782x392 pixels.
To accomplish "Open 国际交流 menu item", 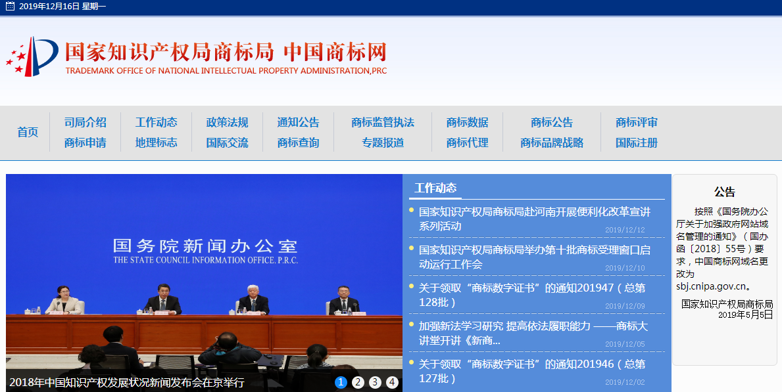I will coord(227,142).
